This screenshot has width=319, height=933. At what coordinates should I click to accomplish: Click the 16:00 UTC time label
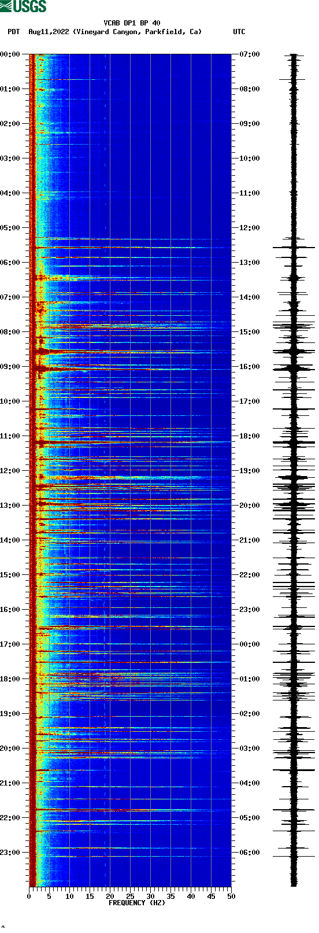coord(250,367)
